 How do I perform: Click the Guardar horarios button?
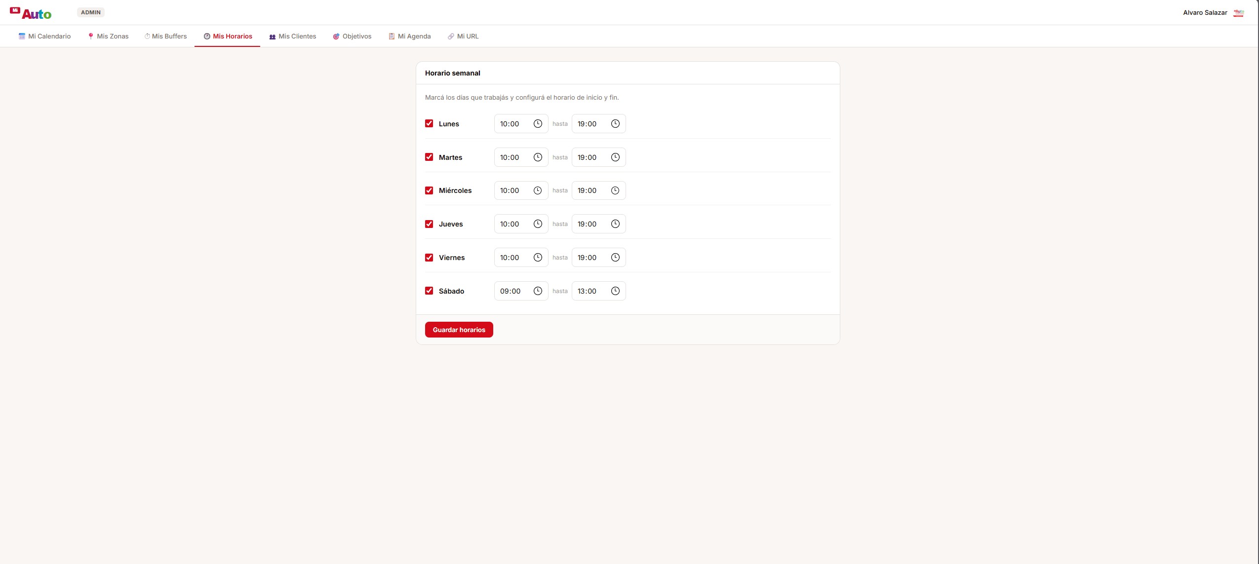point(459,330)
